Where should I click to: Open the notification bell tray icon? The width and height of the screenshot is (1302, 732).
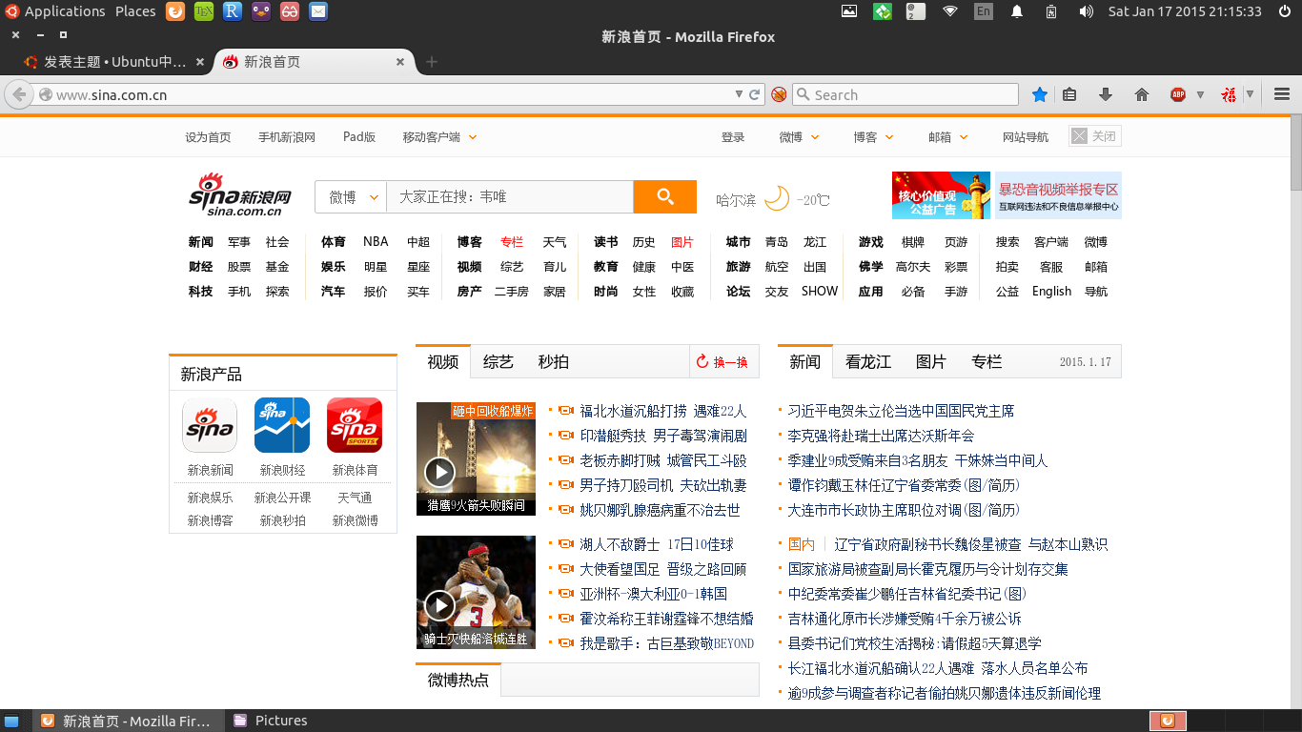click(1017, 11)
